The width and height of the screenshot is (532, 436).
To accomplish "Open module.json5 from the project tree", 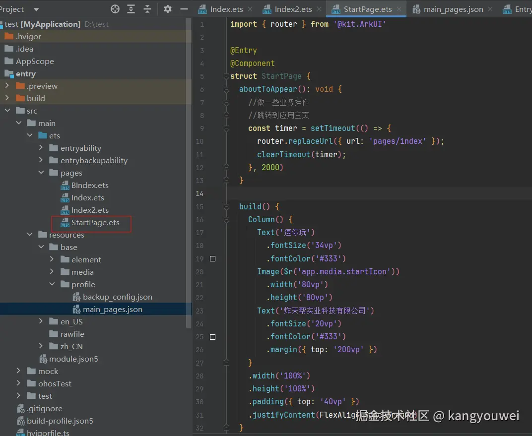I will pos(73,359).
